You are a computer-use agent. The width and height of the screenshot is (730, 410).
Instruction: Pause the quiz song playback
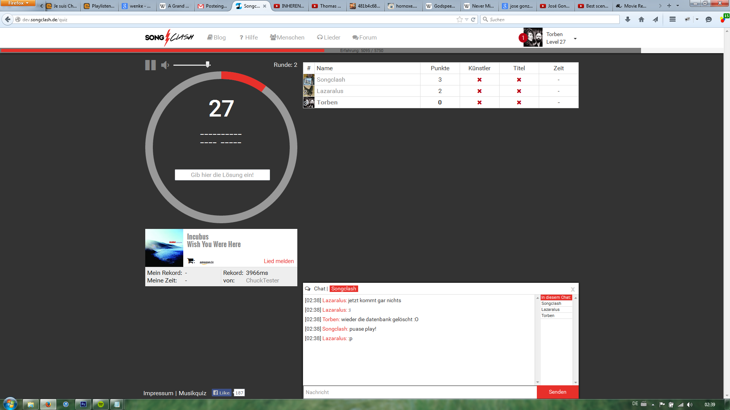(x=150, y=65)
